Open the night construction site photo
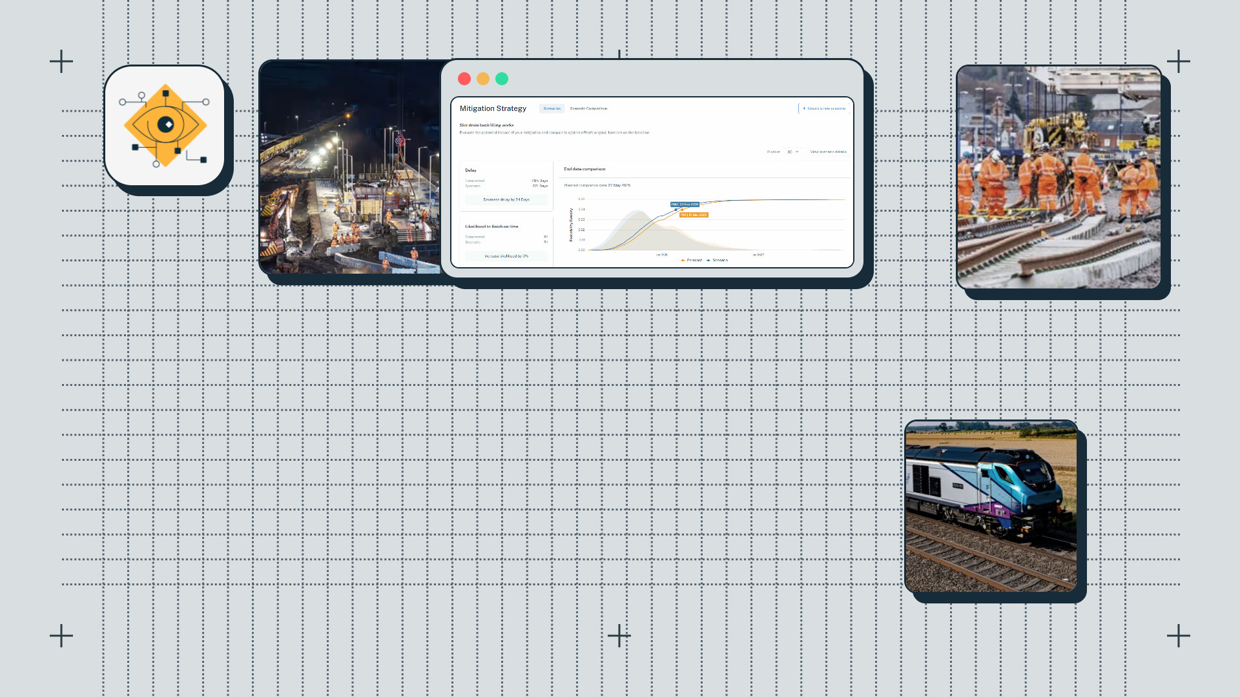This screenshot has height=697, width=1240. point(349,167)
